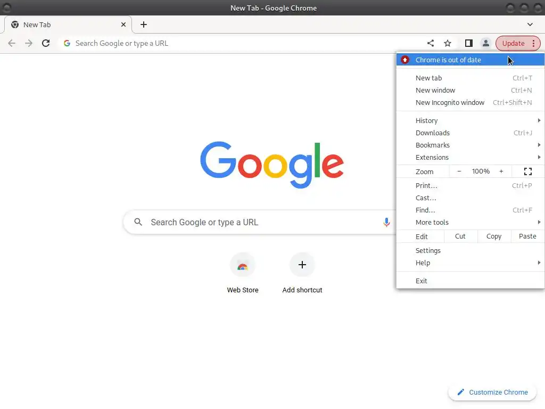Open a new tab with the plus icon

[144, 24]
